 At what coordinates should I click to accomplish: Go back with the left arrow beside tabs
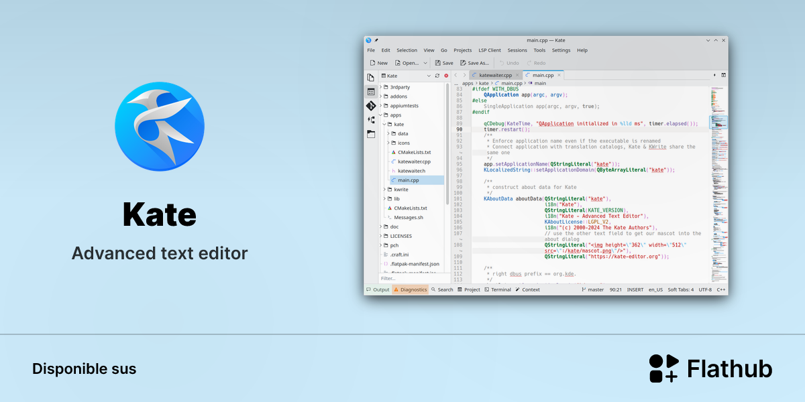click(x=455, y=75)
